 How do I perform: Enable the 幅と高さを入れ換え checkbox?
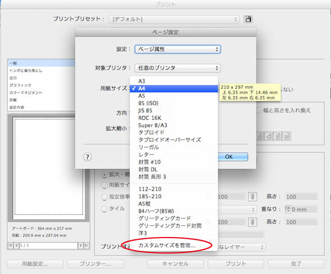[259, 110]
